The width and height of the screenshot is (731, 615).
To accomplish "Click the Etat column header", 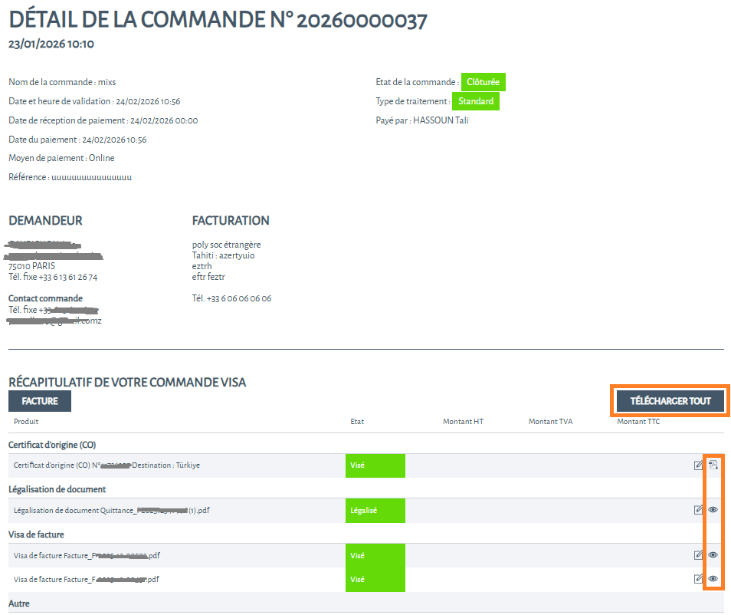I will [357, 421].
